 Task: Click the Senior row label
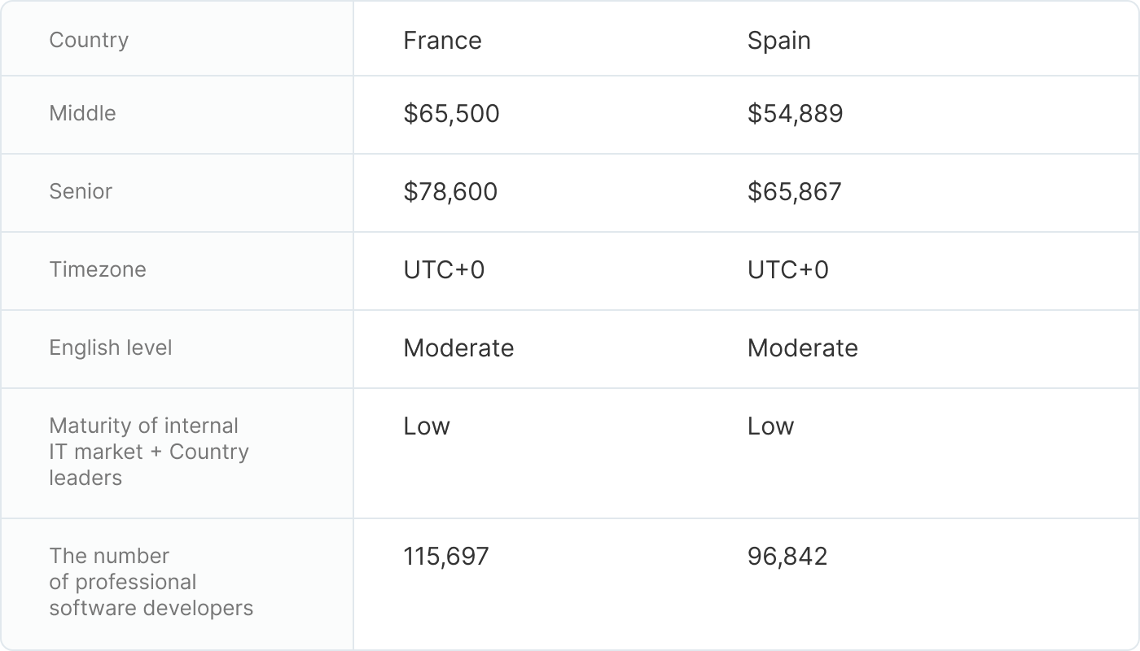tap(81, 191)
